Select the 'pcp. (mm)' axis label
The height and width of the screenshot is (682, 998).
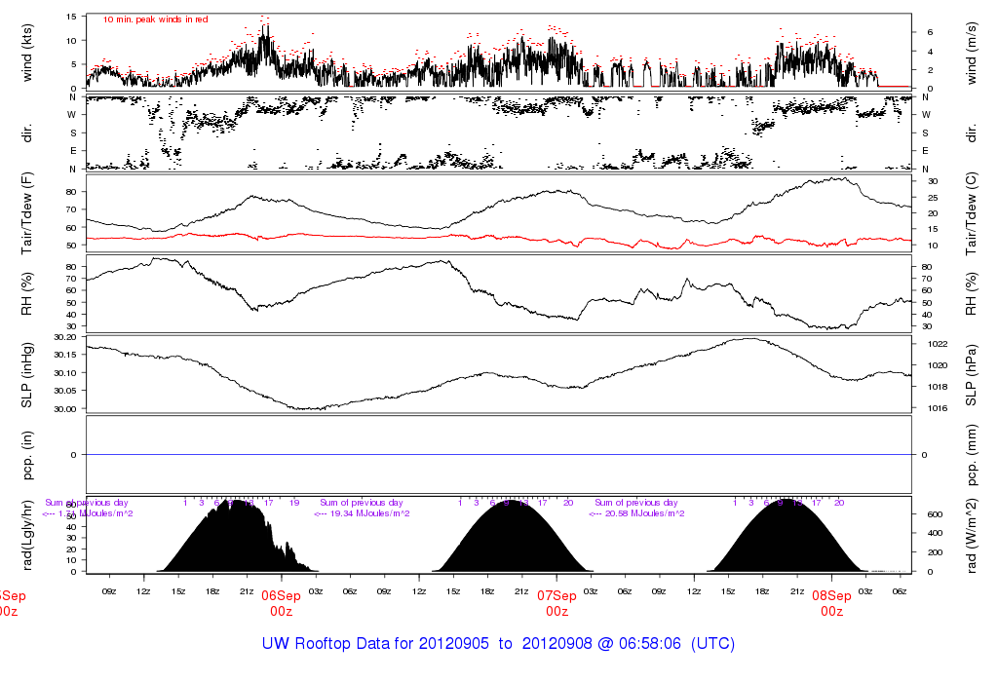click(x=972, y=455)
